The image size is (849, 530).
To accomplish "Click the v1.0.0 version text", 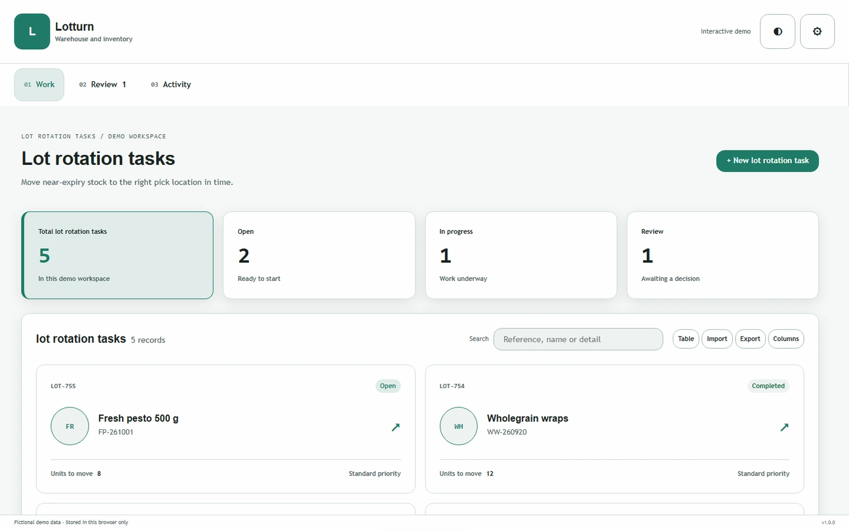I will point(828,523).
